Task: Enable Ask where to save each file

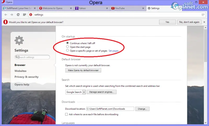Action: point(66,114)
